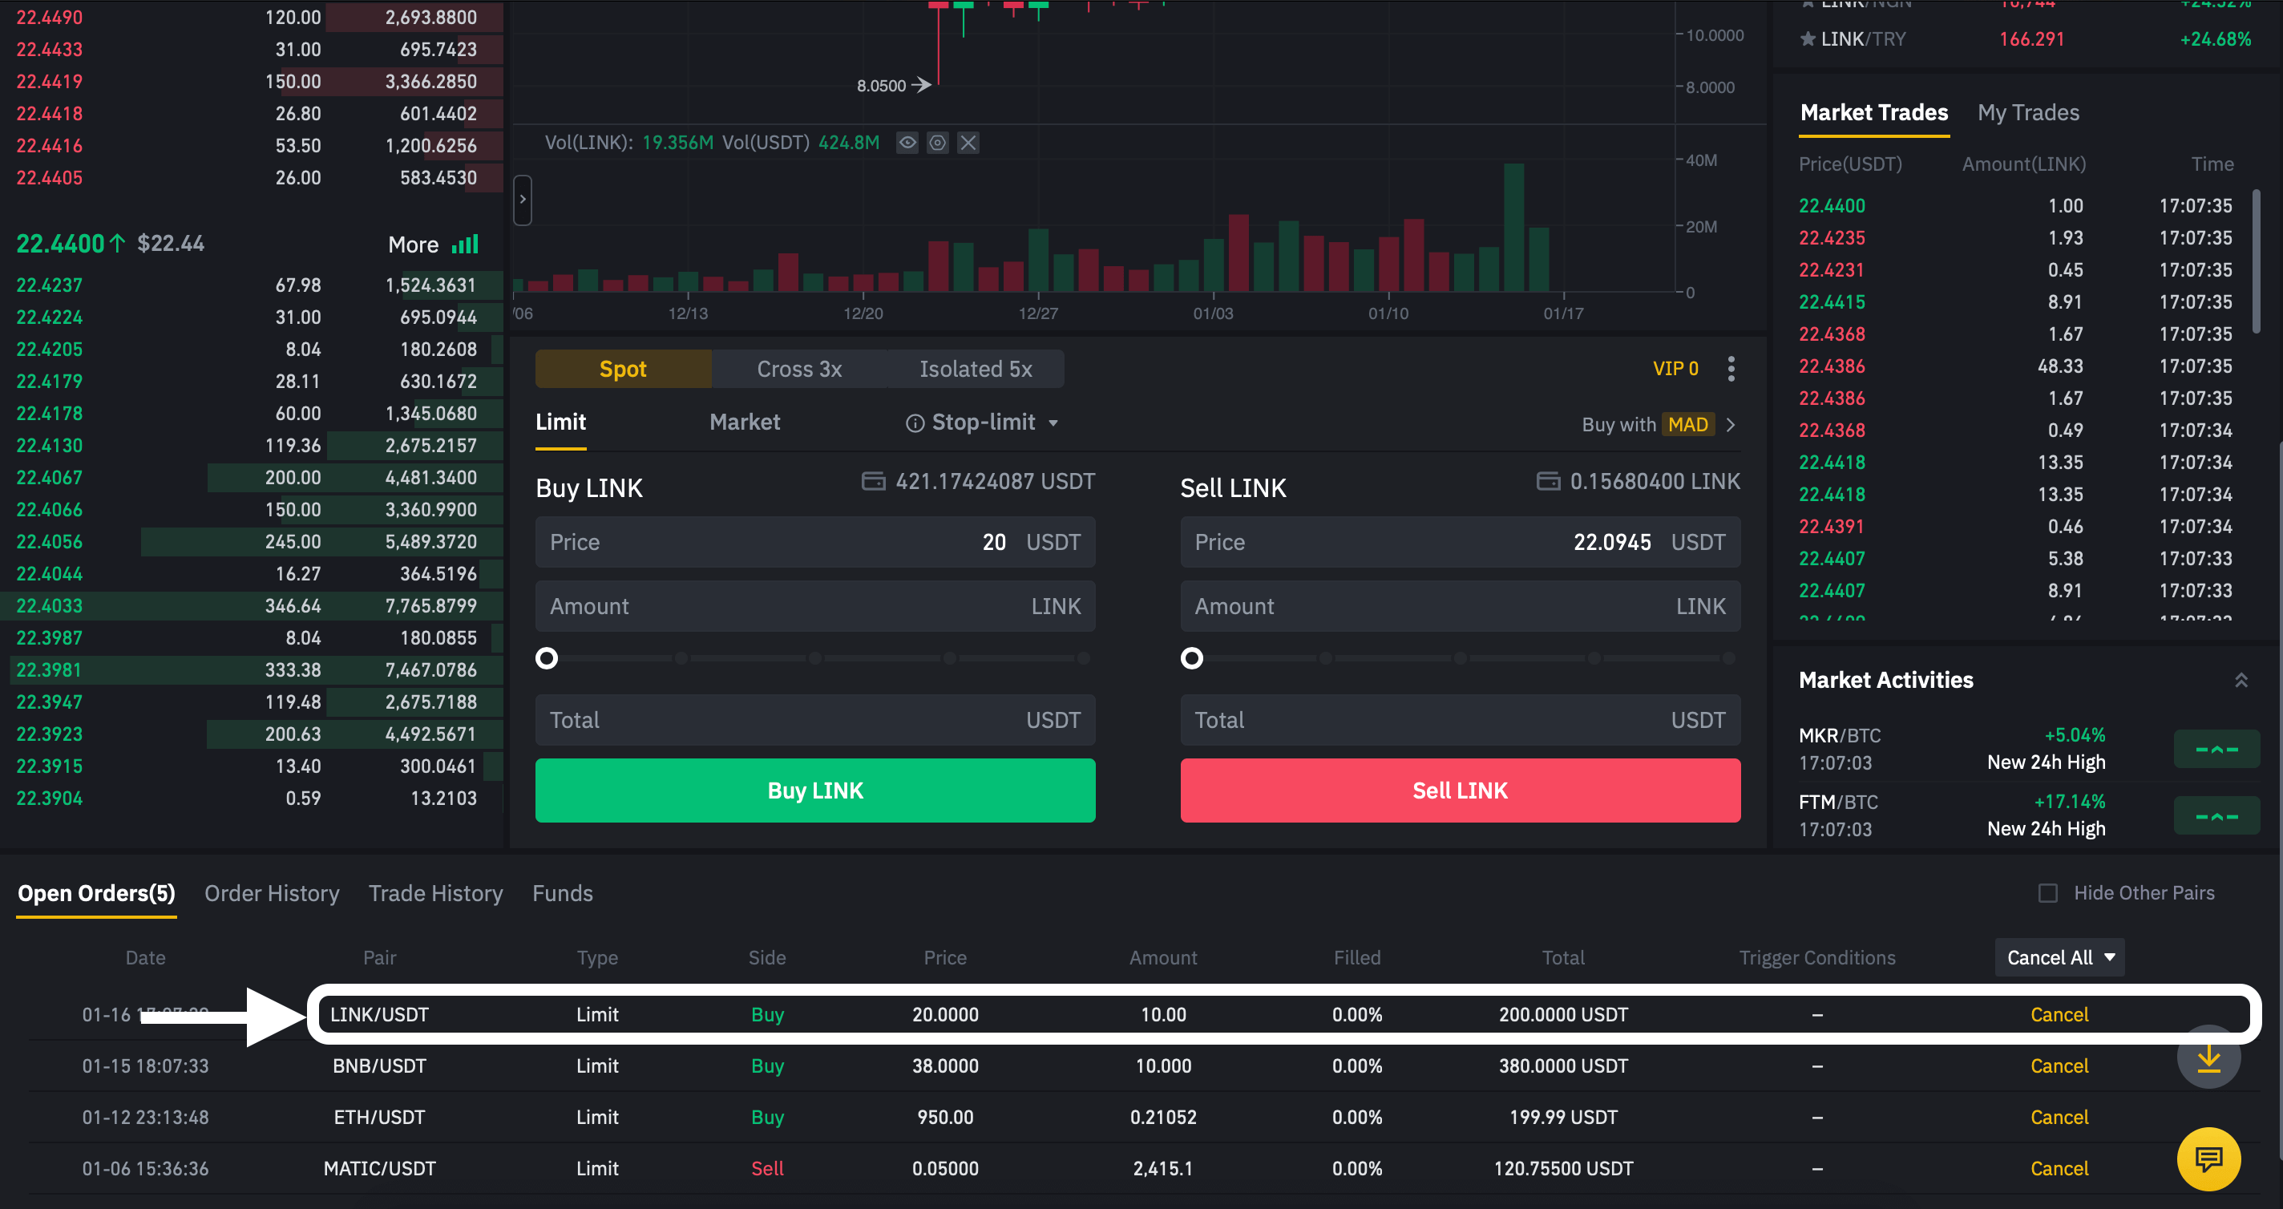Screen dimensions: 2283x1209
Task: Click the Buy amount percentage slider handle
Action: pyautogui.click(x=547, y=658)
